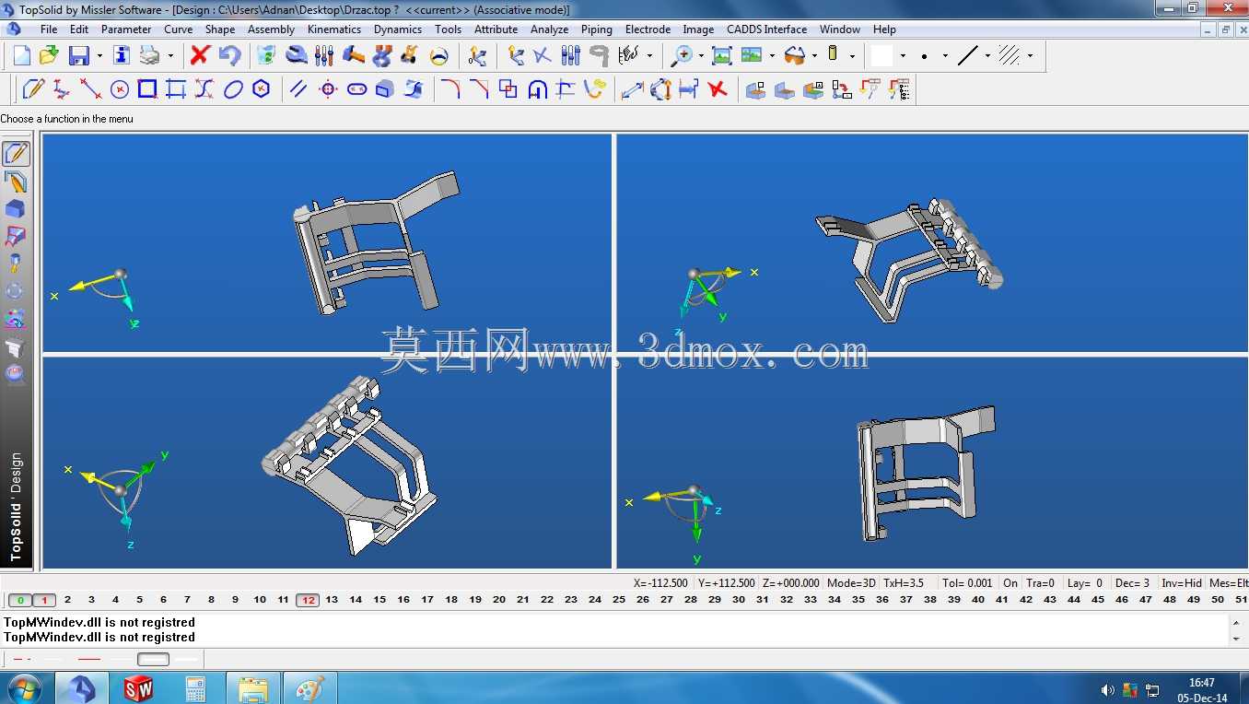Select the Chamfer curve tool
1249x704 pixels.
tap(479, 89)
